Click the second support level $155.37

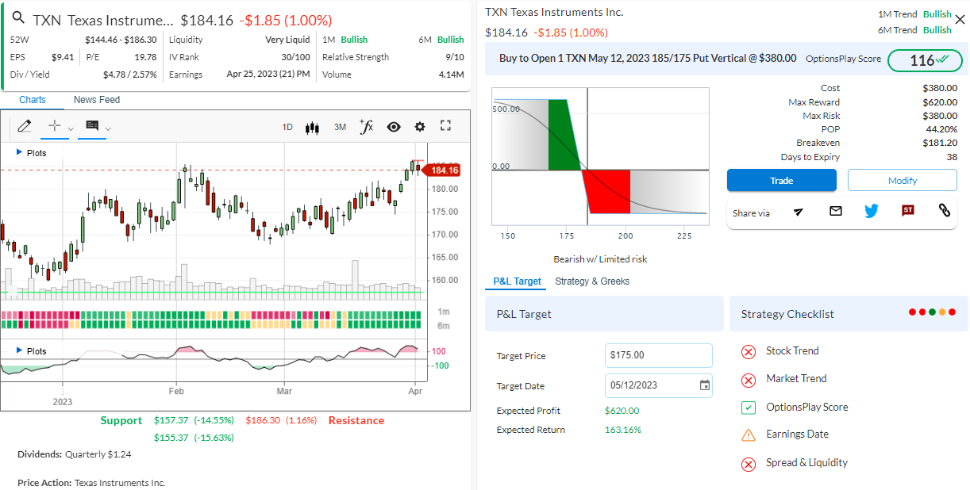pyautogui.click(x=171, y=437)
